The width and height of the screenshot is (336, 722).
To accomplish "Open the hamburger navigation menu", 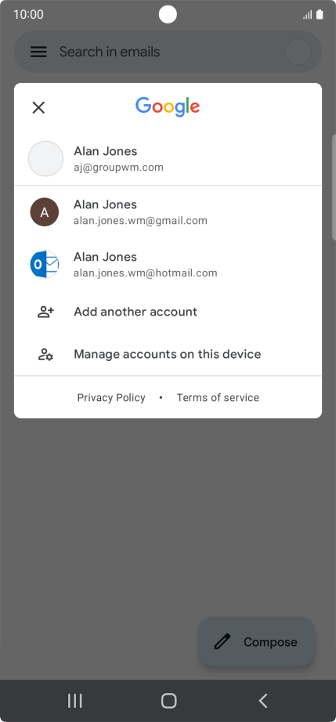I will point(38,52).
